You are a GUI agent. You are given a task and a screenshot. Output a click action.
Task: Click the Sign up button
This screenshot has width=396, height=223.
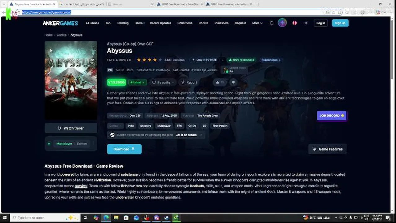[340, 23]
